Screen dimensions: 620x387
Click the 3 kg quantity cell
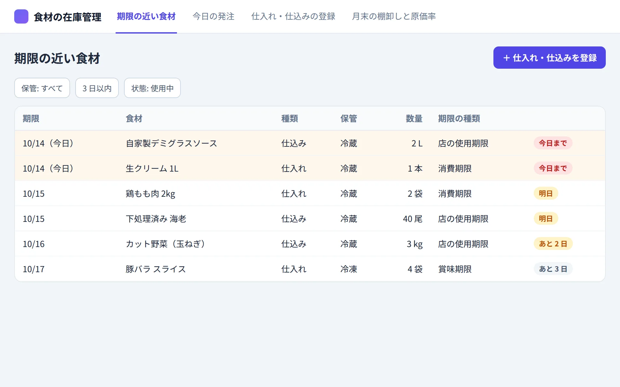tap(415, 244)
